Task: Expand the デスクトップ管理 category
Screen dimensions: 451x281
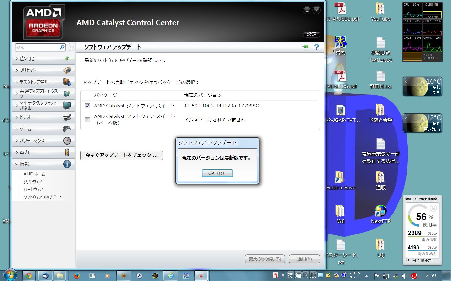Action: coord(43,82)
